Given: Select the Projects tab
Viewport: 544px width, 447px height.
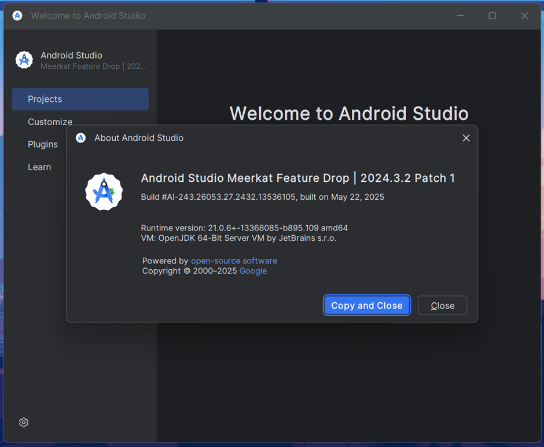Looking at the screenshot, I should tap(80, 99).
